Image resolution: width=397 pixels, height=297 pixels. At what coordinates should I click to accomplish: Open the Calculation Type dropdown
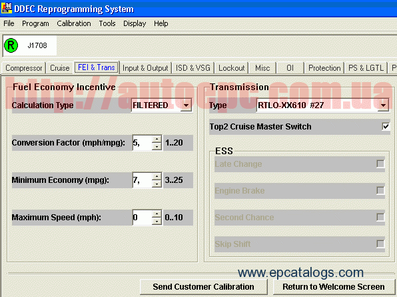186,105
